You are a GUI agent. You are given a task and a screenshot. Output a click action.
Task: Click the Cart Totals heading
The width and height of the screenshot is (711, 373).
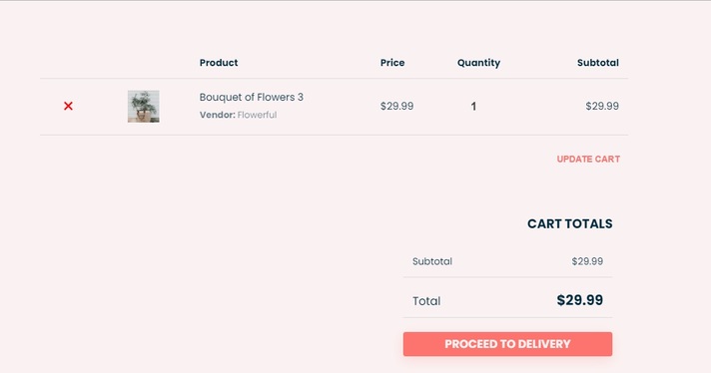[569, 224]
